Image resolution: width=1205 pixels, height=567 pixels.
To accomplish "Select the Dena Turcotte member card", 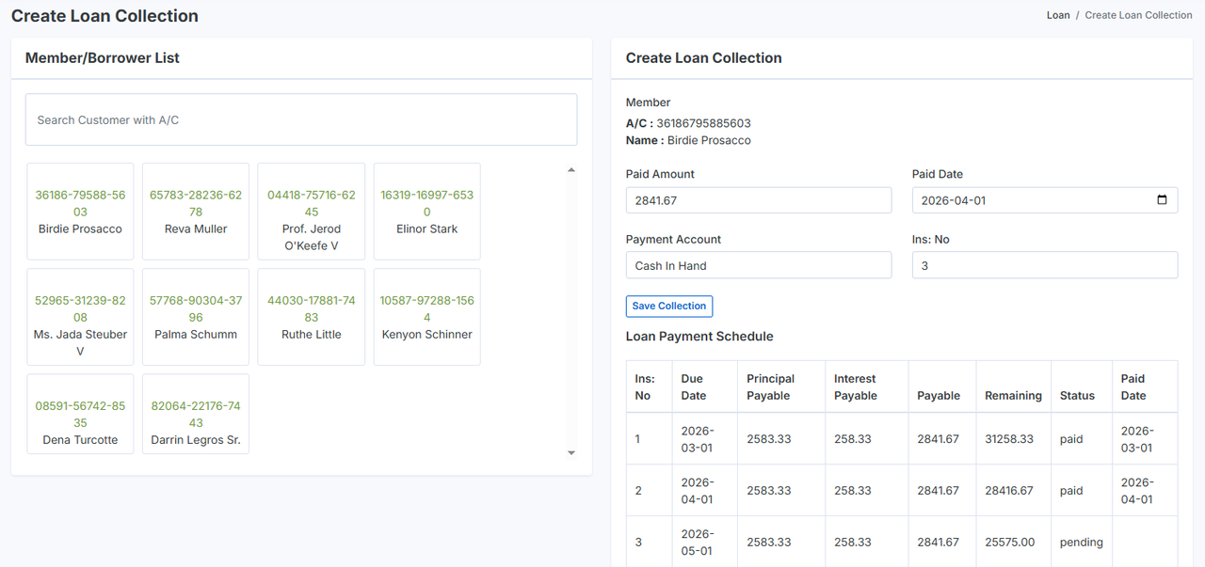I will (x=80, y=422).
